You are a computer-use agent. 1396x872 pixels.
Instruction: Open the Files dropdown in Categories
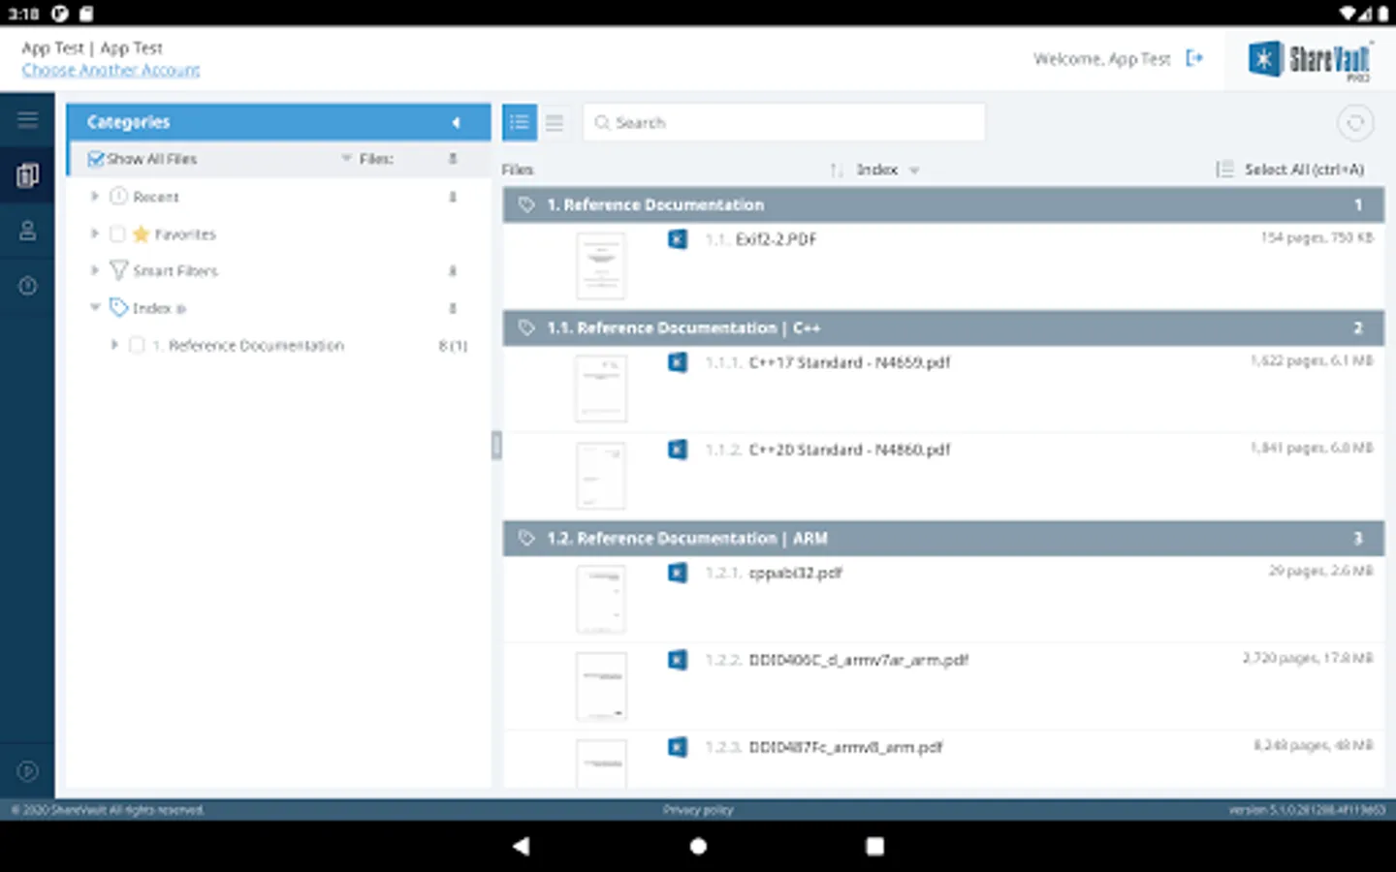[346, 158]
